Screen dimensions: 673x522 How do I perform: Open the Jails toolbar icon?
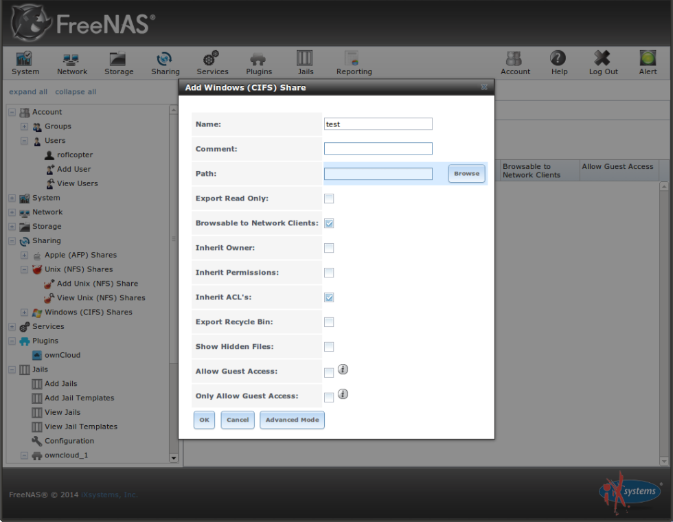click(x=305, y=62)
